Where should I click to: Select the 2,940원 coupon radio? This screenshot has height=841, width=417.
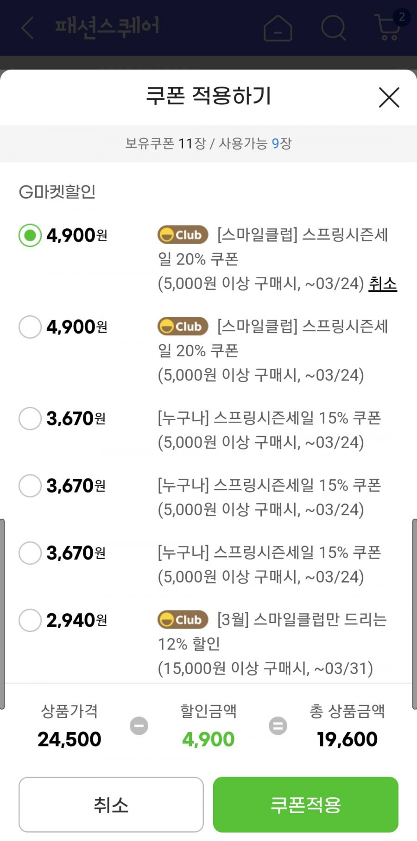(30, 620)
